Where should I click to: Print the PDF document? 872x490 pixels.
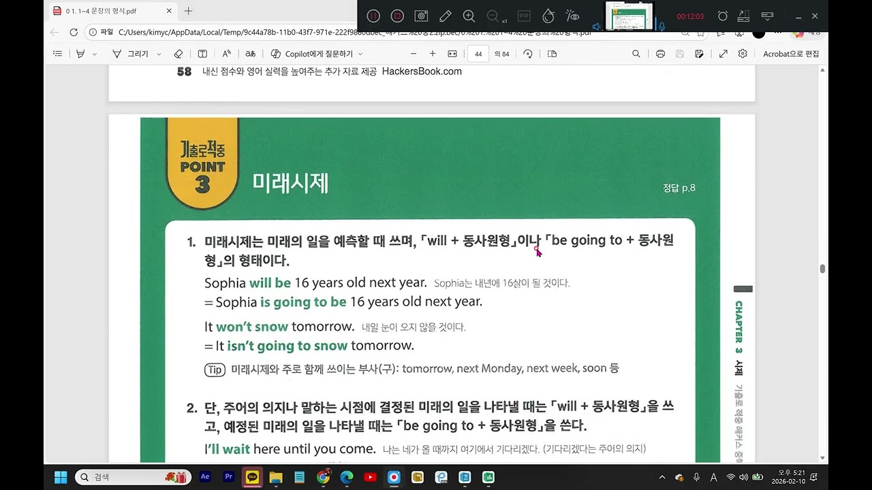click(660, 54)
